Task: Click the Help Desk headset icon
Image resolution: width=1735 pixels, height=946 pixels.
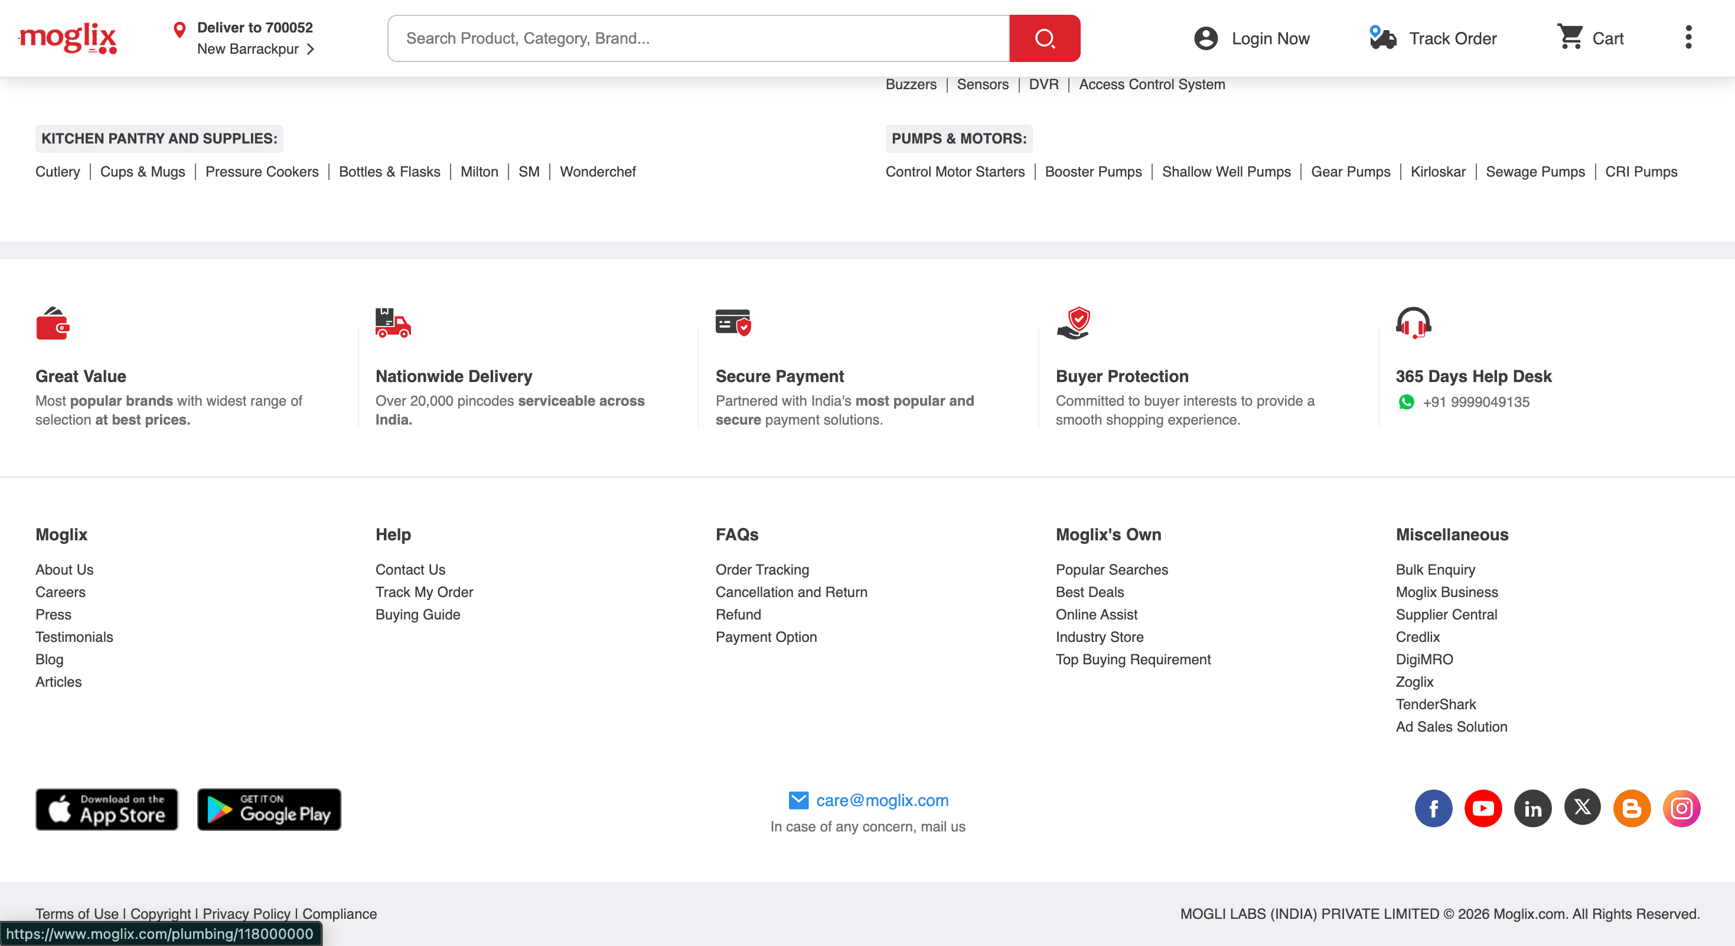Action: click(x=1414, y=324)
